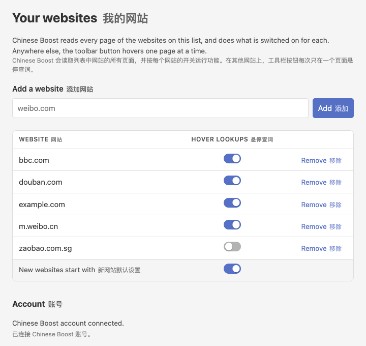
Task: Remove douban.com from the list
Action: click(x=321, y=182)
